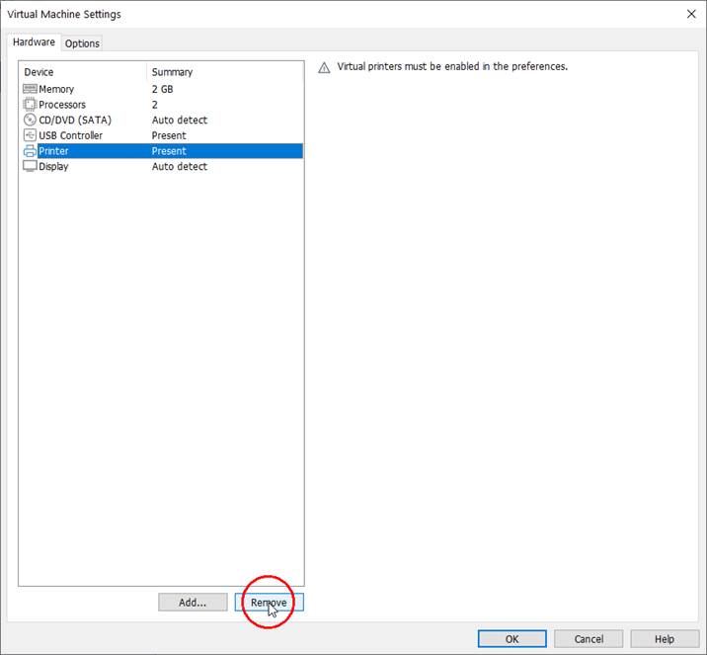
Task: Click the USB Controller icon
Action: point(30,135)
